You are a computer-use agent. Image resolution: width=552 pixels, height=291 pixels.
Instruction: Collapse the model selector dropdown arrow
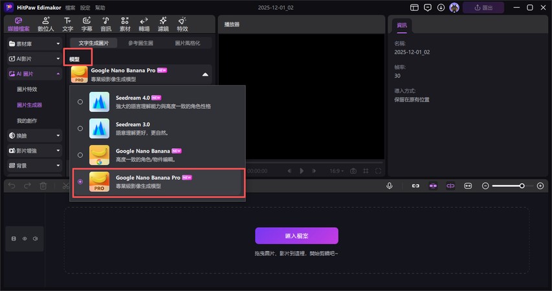(205, 74)
